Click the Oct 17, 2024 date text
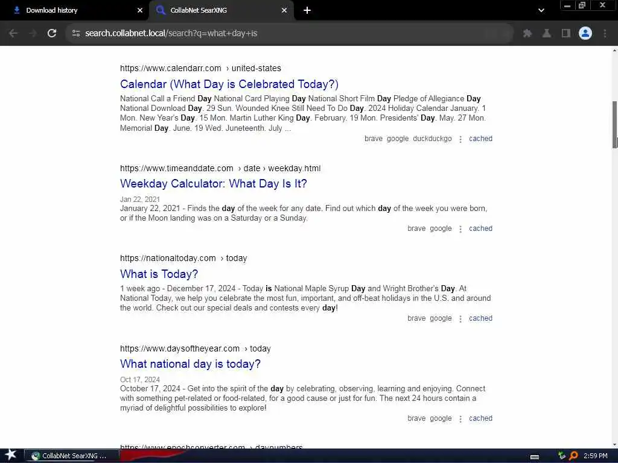This screenshot has height=463, width=618. pos(140,380)
